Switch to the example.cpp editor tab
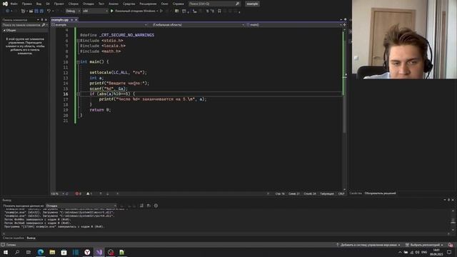The height and width of the screenshot is (257, 457). click(60, 20)
